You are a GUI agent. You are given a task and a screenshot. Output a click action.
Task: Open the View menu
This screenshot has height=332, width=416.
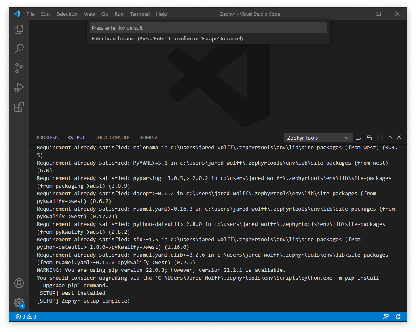point(89,14)
